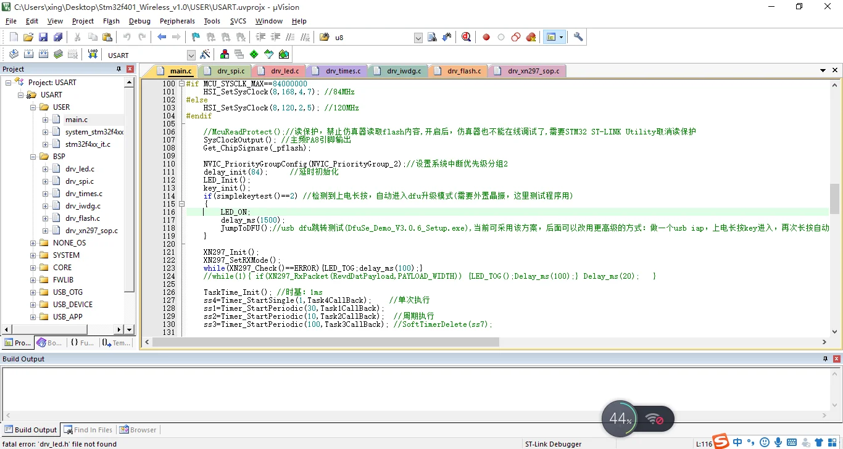This screenshot has height=449, width=843.
Task: Close the active editor tab with the X
Action: 835,70
